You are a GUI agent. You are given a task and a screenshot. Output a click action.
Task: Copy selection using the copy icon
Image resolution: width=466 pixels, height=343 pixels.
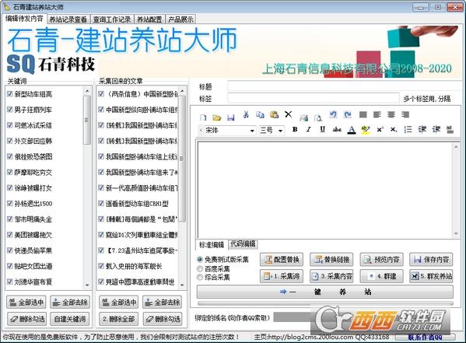[x=260, y=115]
